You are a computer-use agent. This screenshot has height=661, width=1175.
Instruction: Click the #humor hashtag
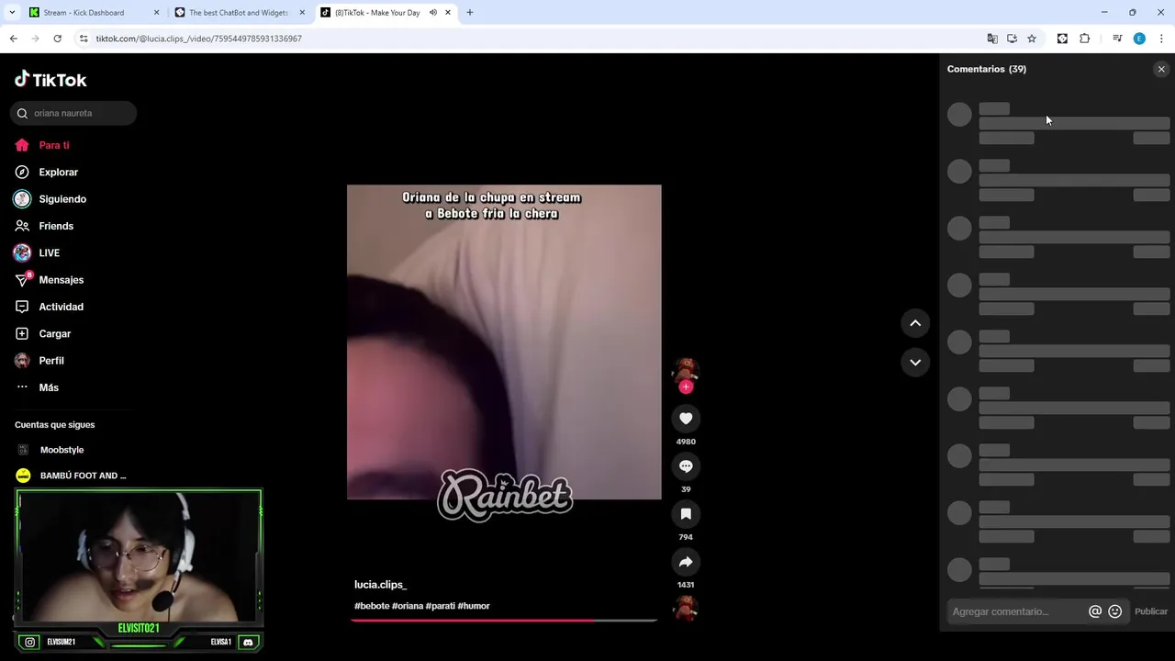tap(474, 606)
